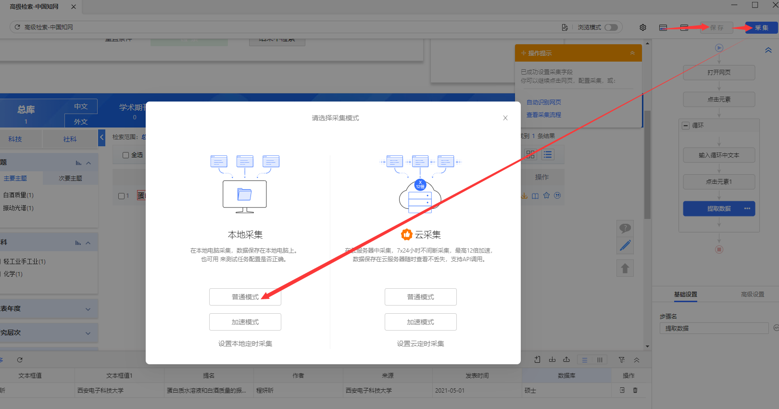Download the result with the orange icon

524,196
